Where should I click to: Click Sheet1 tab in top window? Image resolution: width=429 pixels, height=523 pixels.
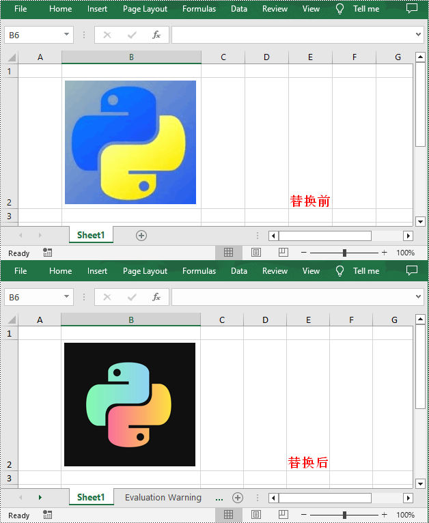[91, 235]
